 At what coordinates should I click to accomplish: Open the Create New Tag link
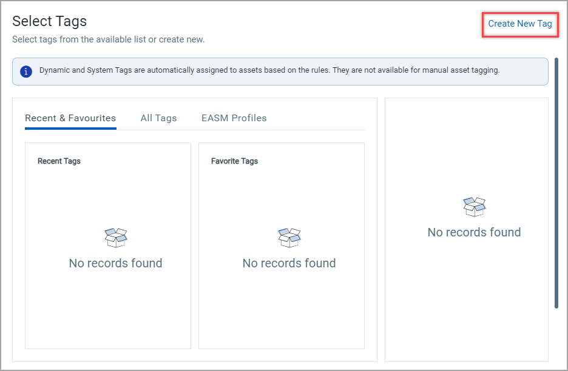(520, 24)
